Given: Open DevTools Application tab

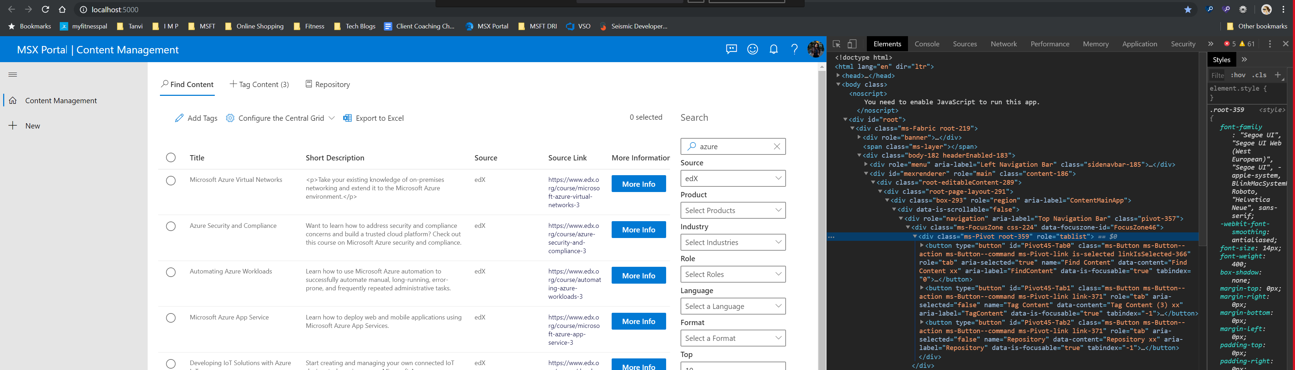Looking at the screenshot, I should pos(1139,44).
